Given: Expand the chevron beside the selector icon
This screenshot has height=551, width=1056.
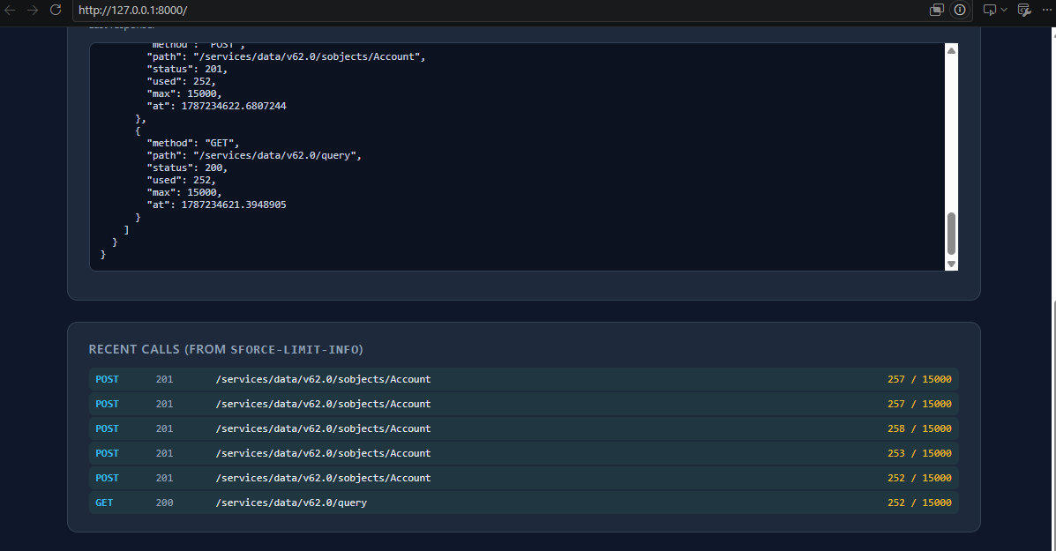Looking at the screenshot, I should point(1004,10).
